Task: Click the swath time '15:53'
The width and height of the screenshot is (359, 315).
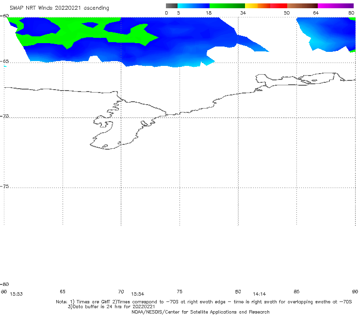Action: (x=16, y=294)
